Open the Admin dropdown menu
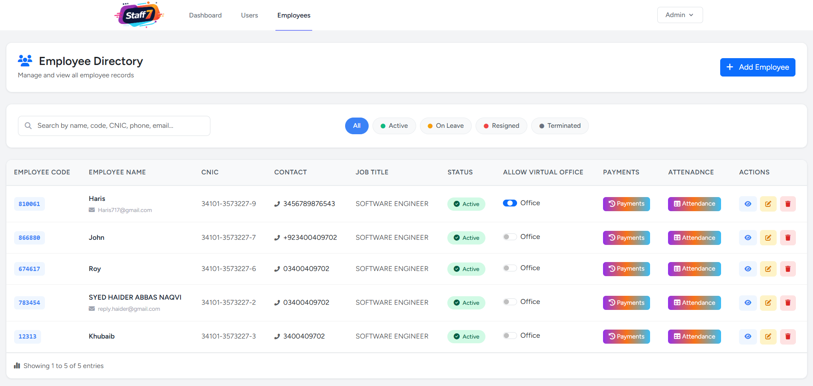Image resolution: width=813 pixels, height=386 pixels. coord(680,15)
